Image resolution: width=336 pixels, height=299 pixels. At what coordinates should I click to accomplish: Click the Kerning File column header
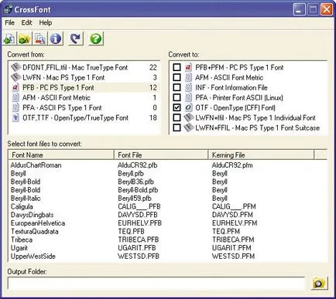261,155
